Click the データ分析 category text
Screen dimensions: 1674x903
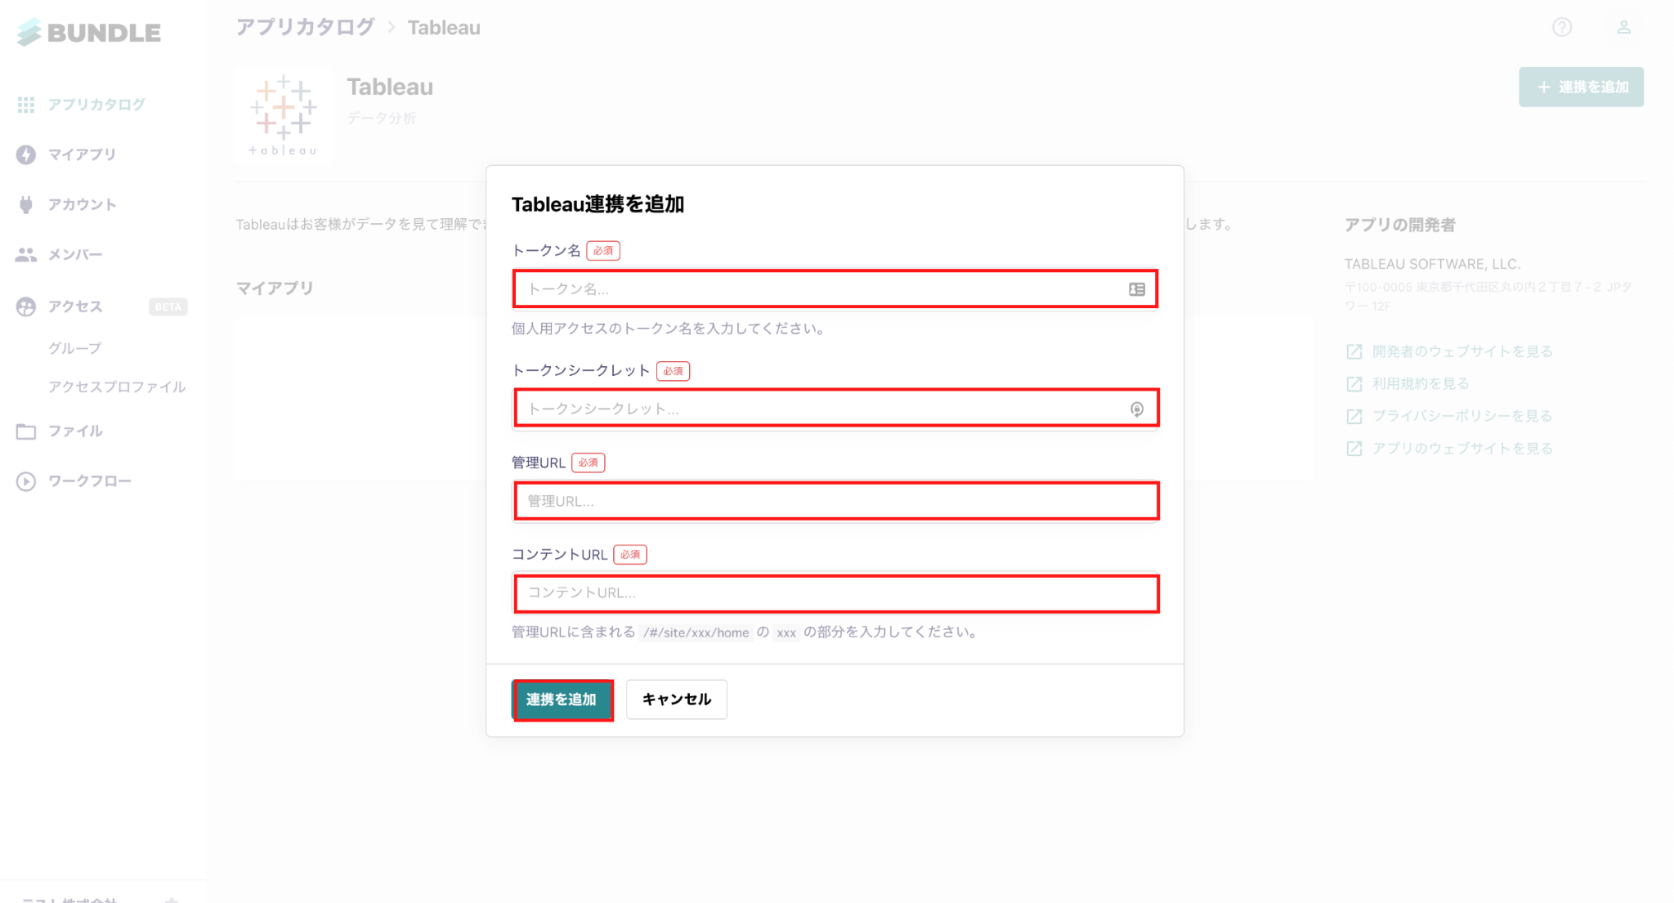[381, 118]
